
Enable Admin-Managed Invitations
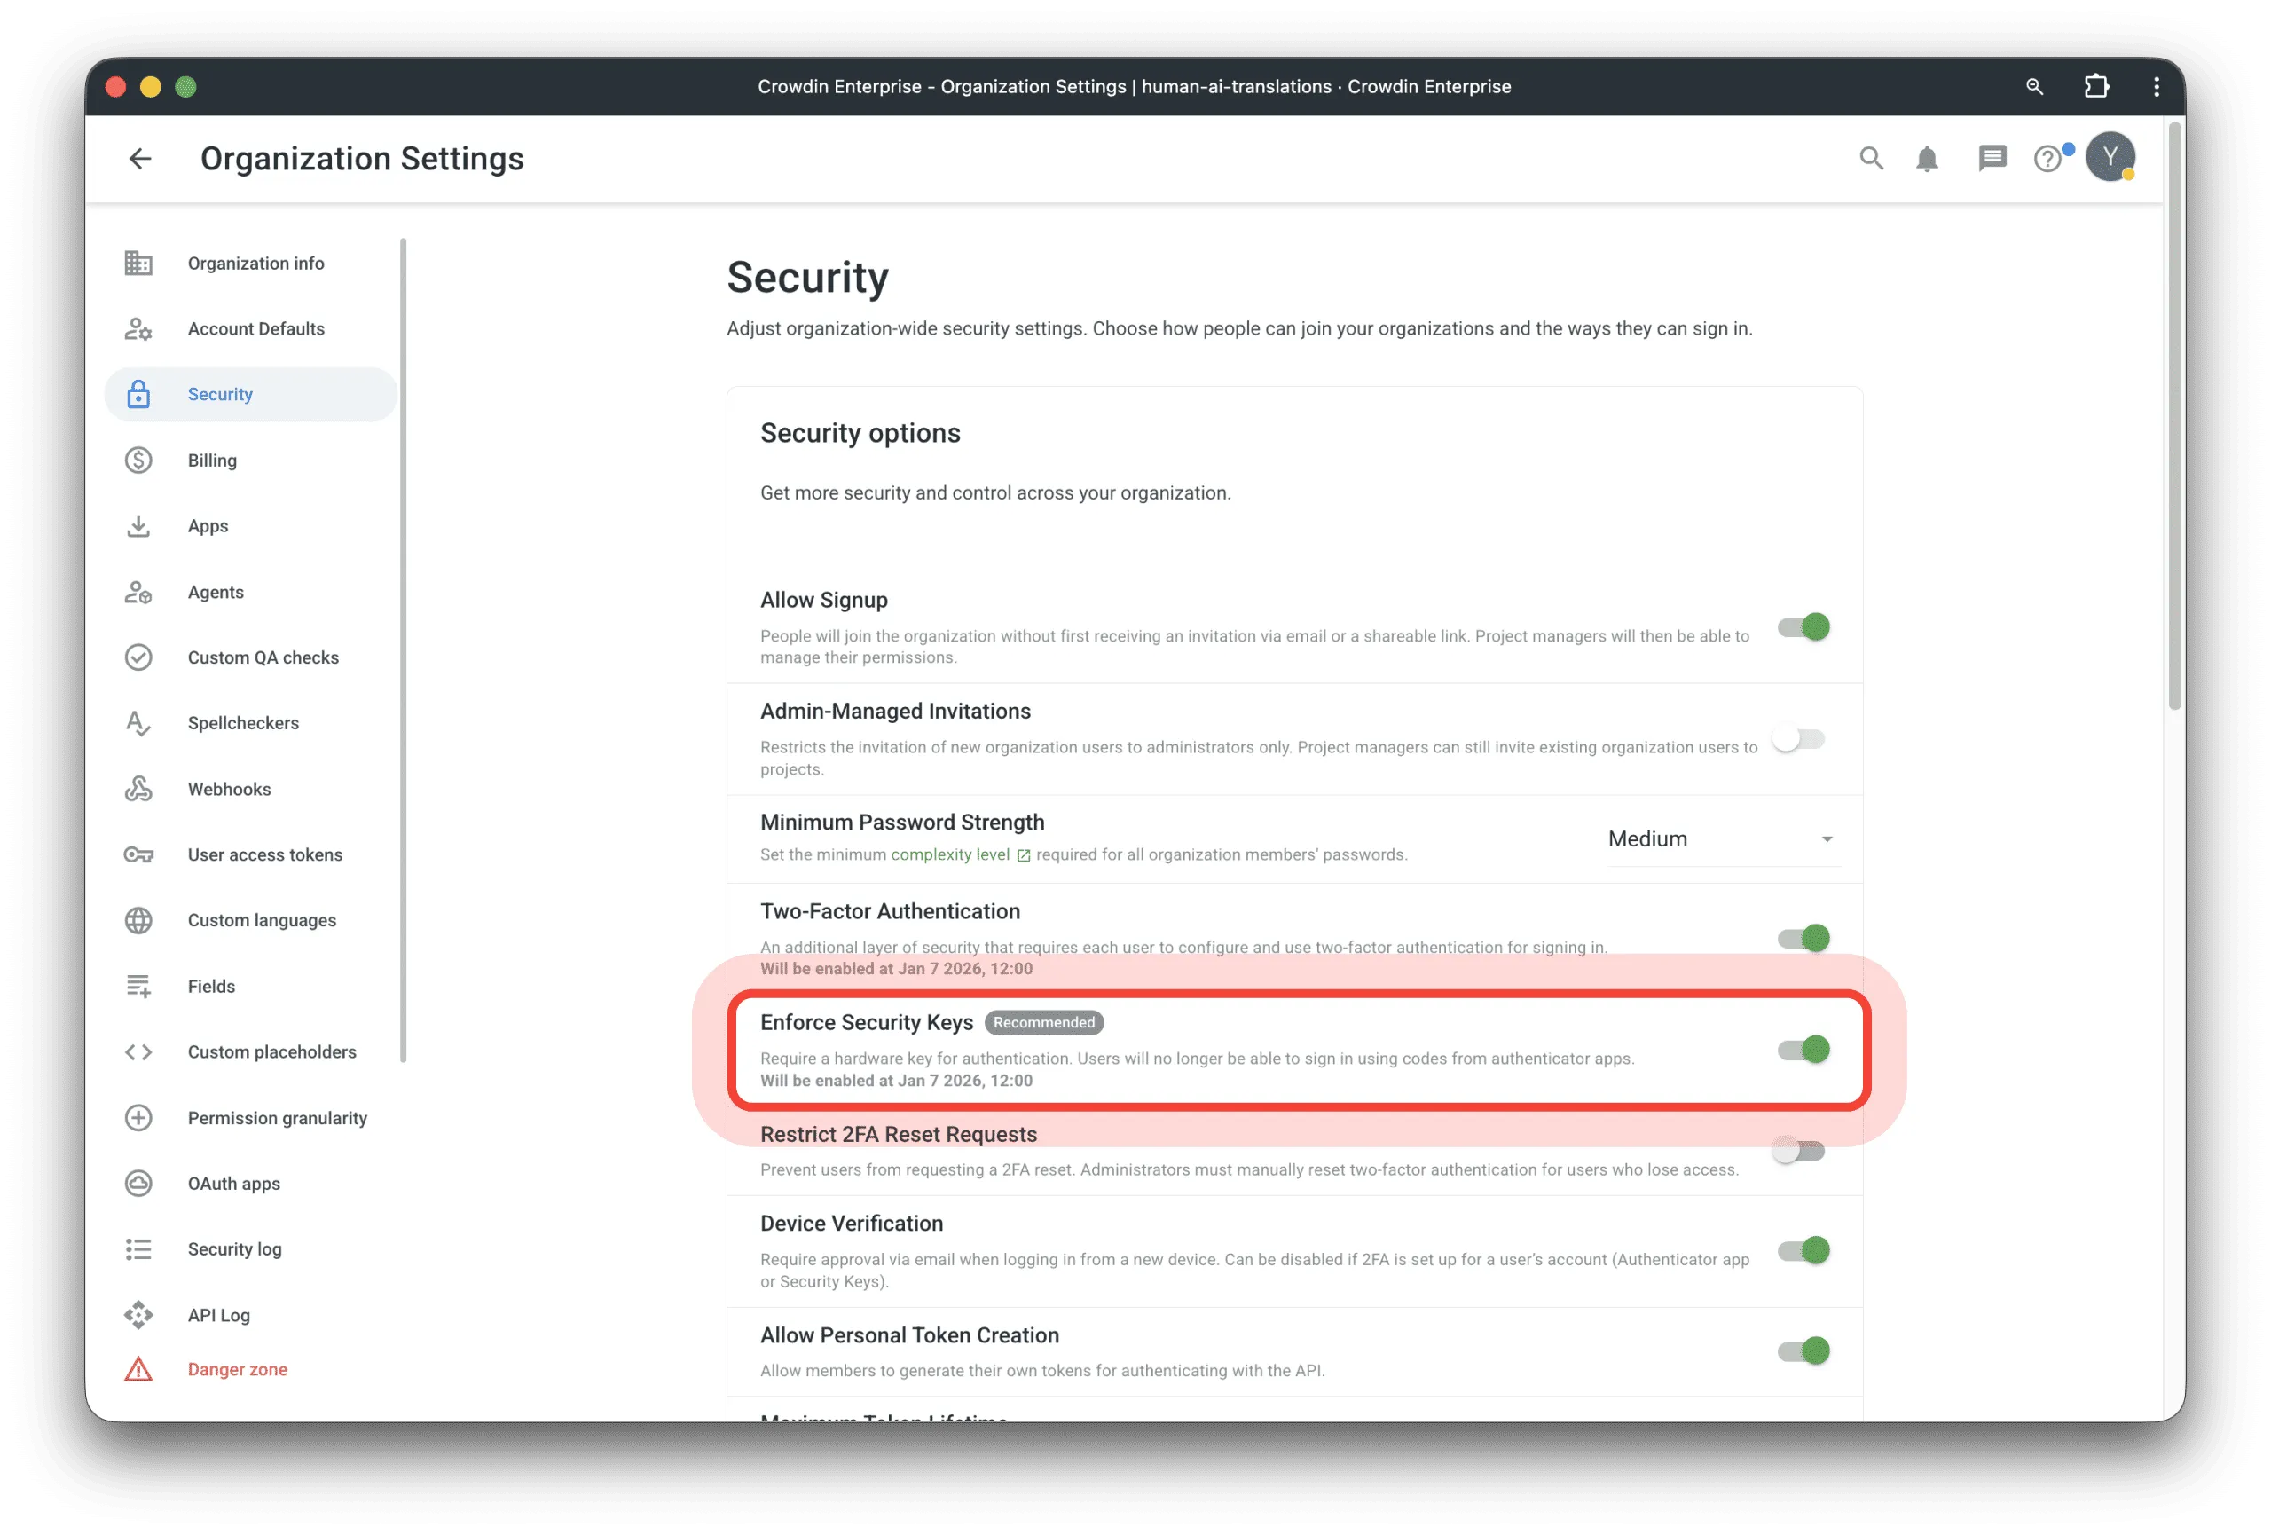coord(1798,740)
